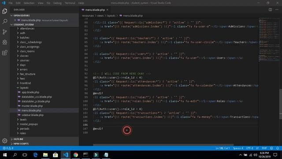Split the editor to the right

(x=270, y=10)
